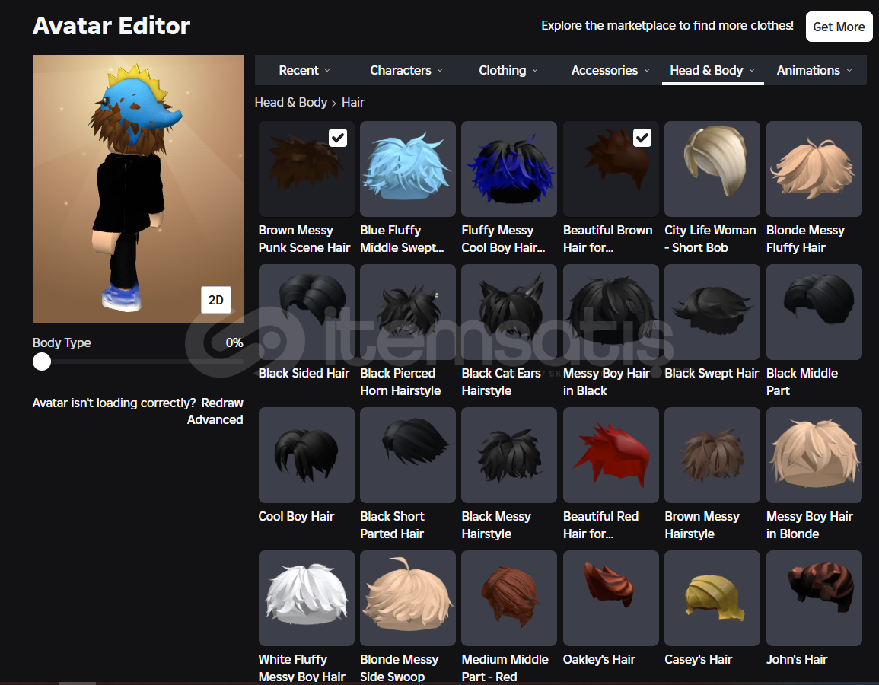Equip the Black Sided Hair item
879x685 pixels.
[306, 311]
